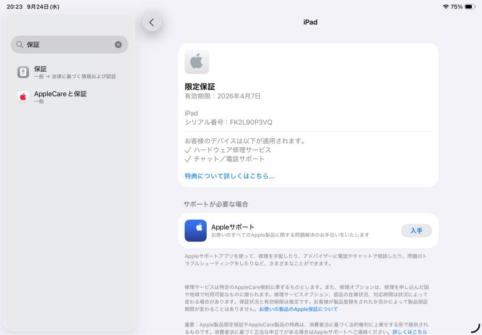Tap the AppleCare icon in search results
Image resolution: width=482 pixels, height=335 pixels.
coord(23,96)
